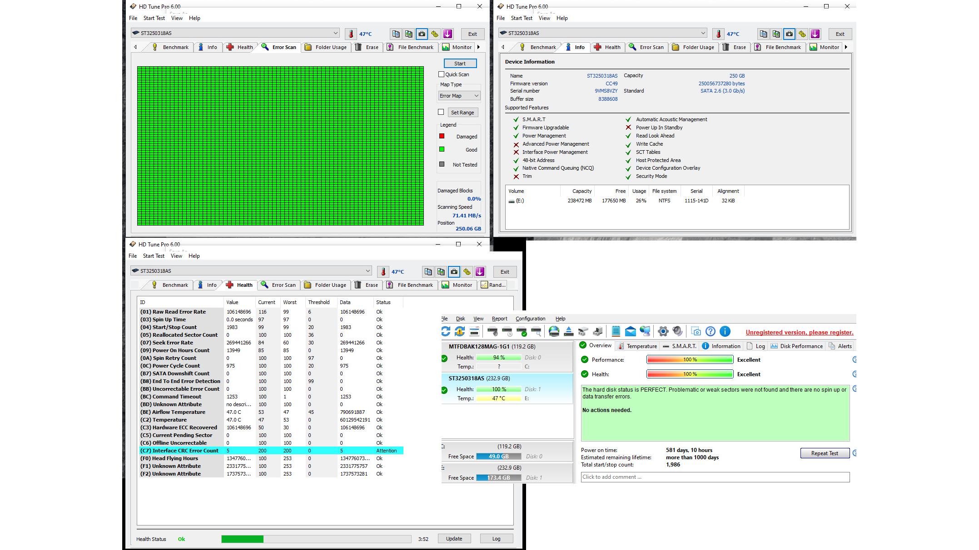Click the Update button in HD Tune Health window
979x550 pixels.
coord(454,539)
